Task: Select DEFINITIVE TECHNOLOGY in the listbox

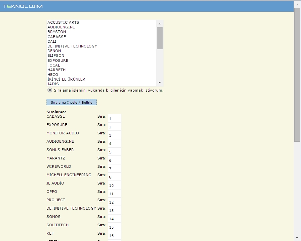Action: point(102,46)
